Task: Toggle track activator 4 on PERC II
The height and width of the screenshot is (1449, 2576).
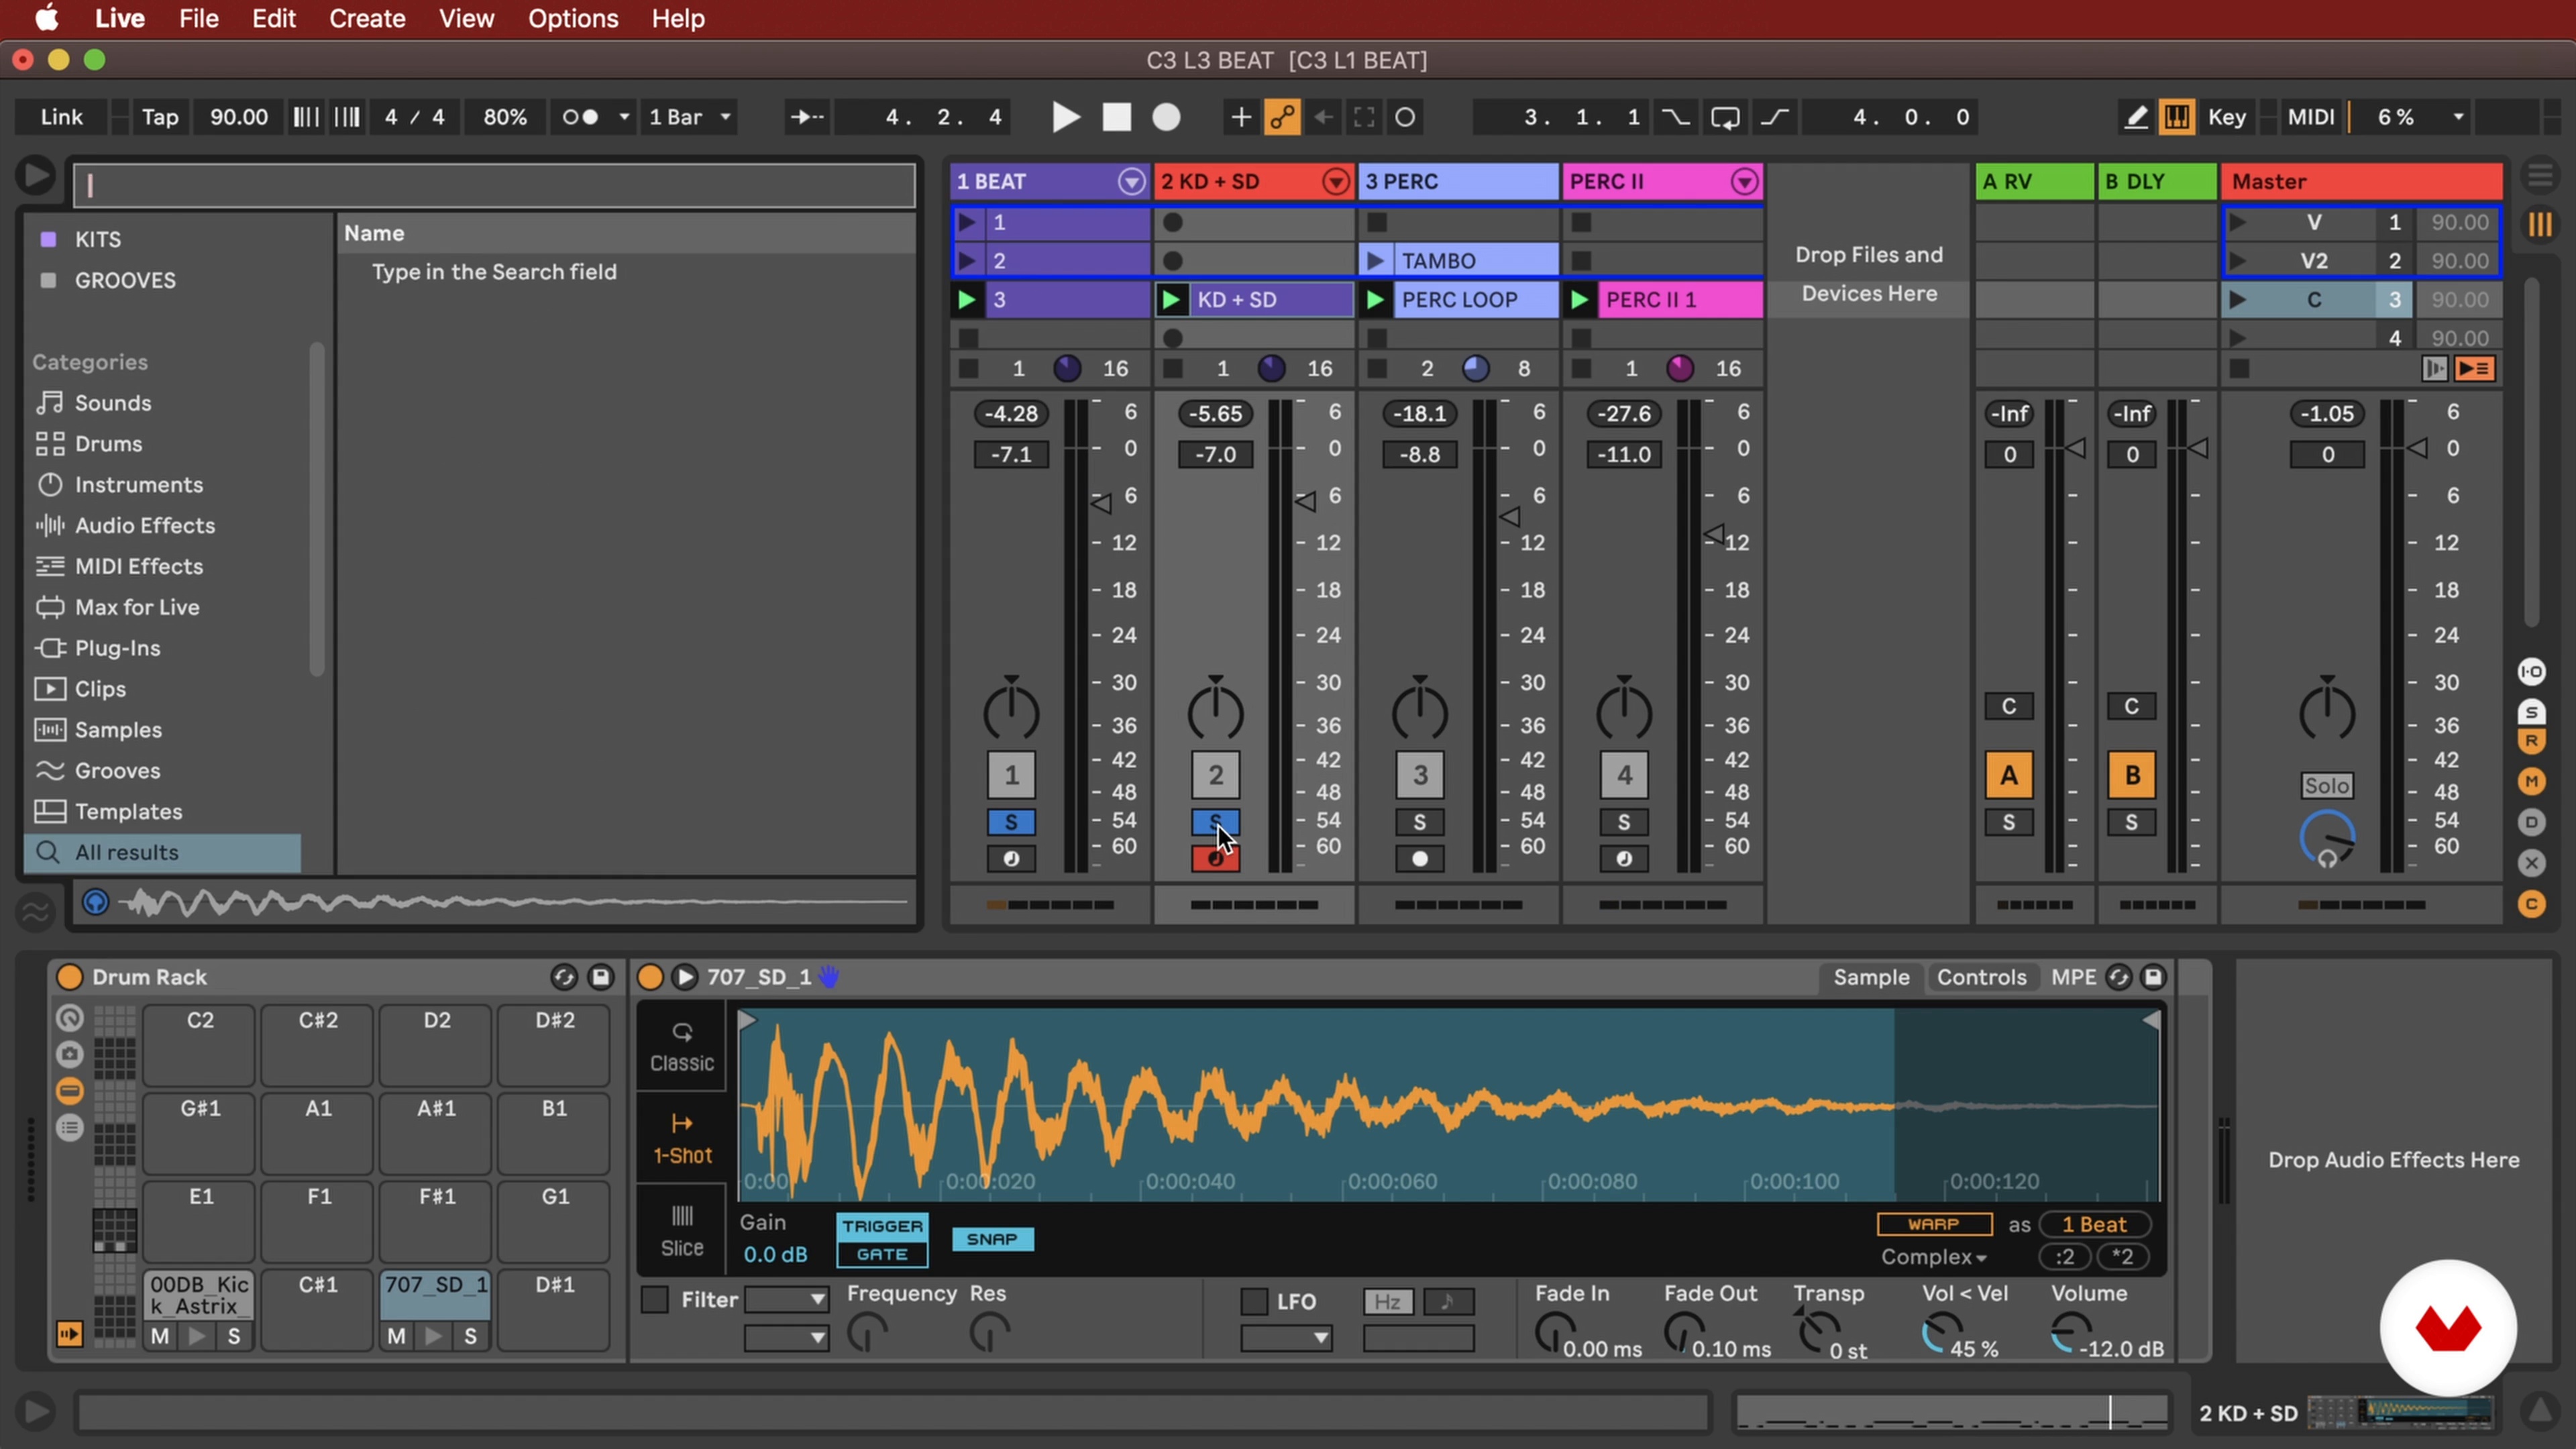Action: (1624, 775)
